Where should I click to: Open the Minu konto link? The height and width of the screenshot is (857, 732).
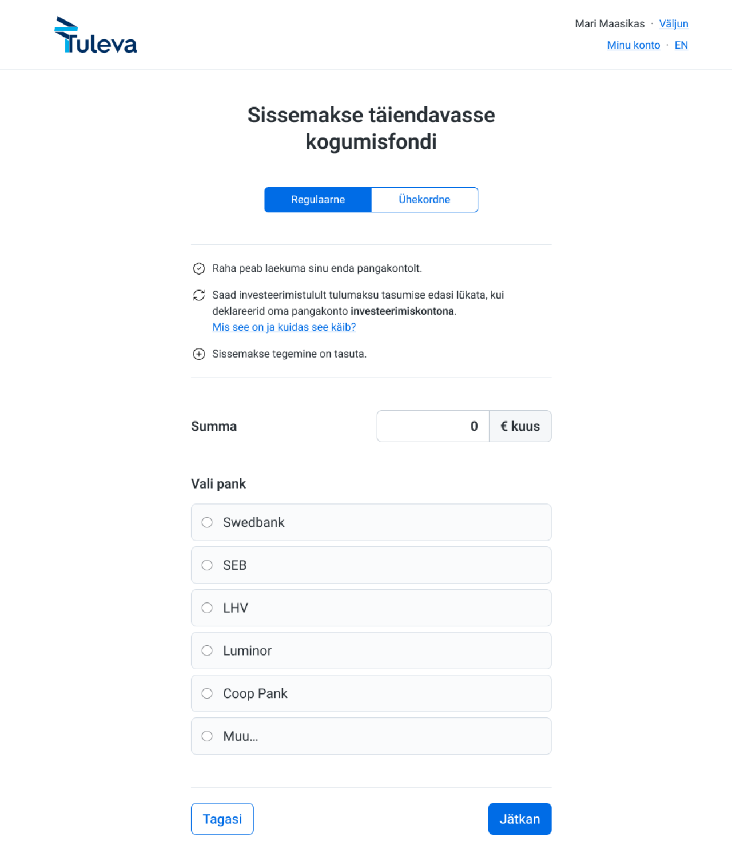[x=633, y=45]
